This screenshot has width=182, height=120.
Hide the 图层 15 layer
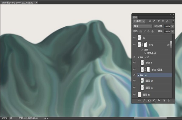134,88
